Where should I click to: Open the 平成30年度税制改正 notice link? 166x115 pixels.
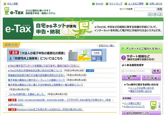(x=35, y=70)
